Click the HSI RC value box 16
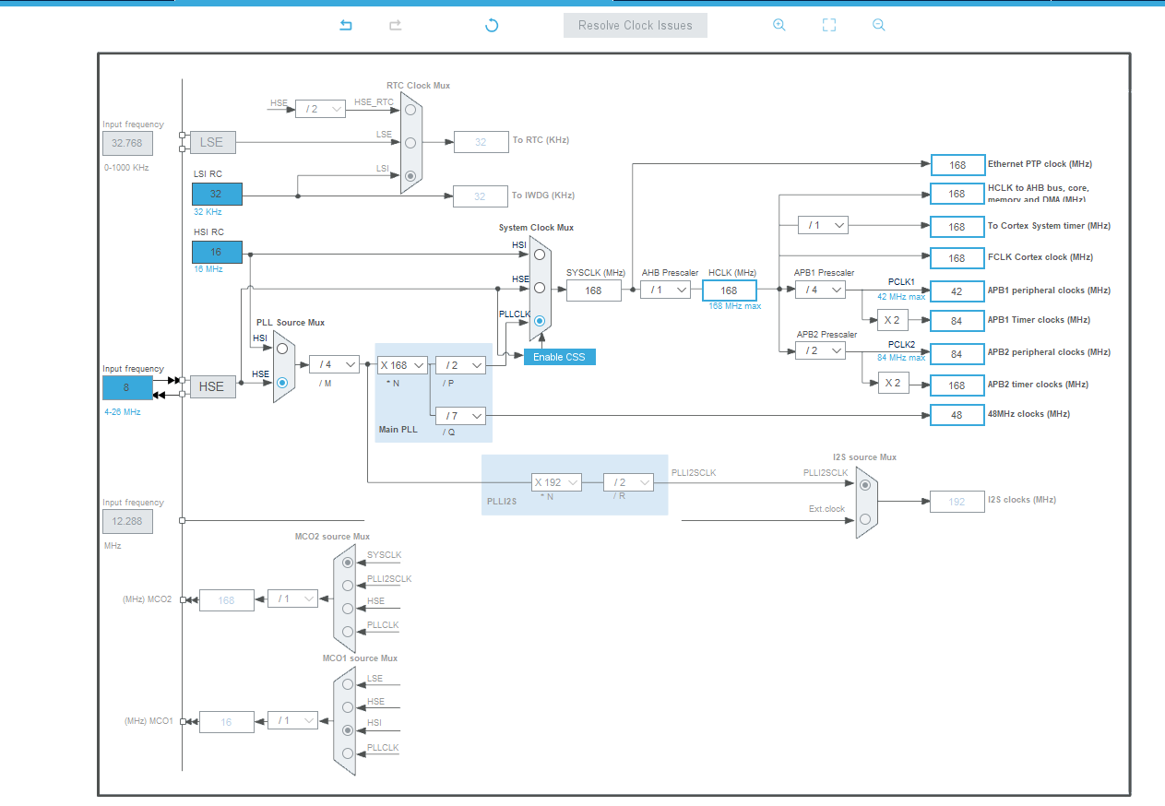1165x806 pixels. 217,252
